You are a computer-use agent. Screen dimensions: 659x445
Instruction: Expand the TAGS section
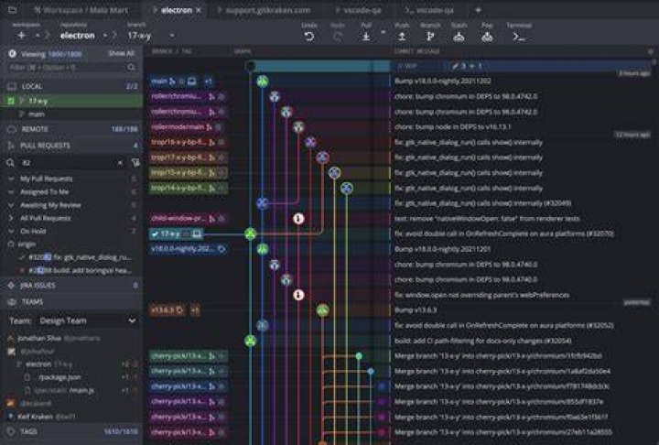71,431
